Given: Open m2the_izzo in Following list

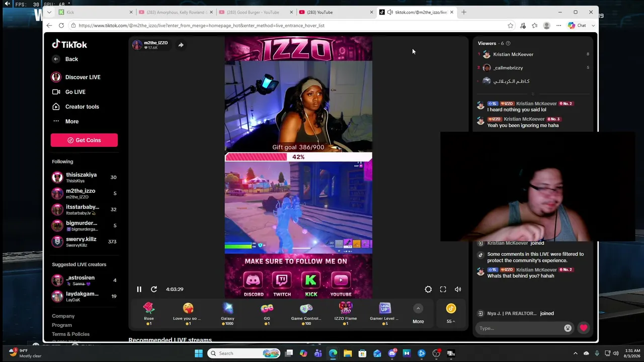Looking at the screenshot, I should (84, 194).
